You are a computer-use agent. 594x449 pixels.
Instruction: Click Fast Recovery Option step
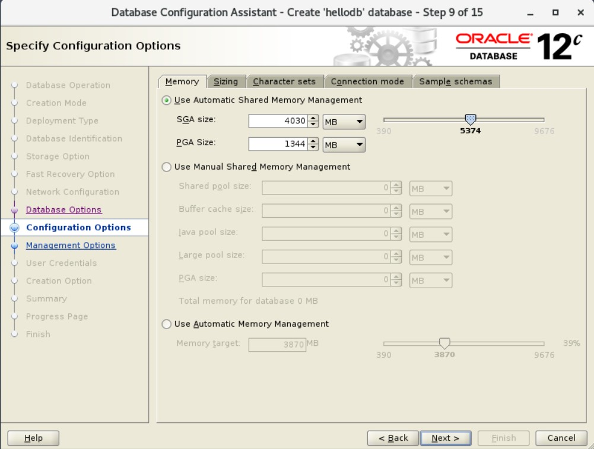click(70, 174)
